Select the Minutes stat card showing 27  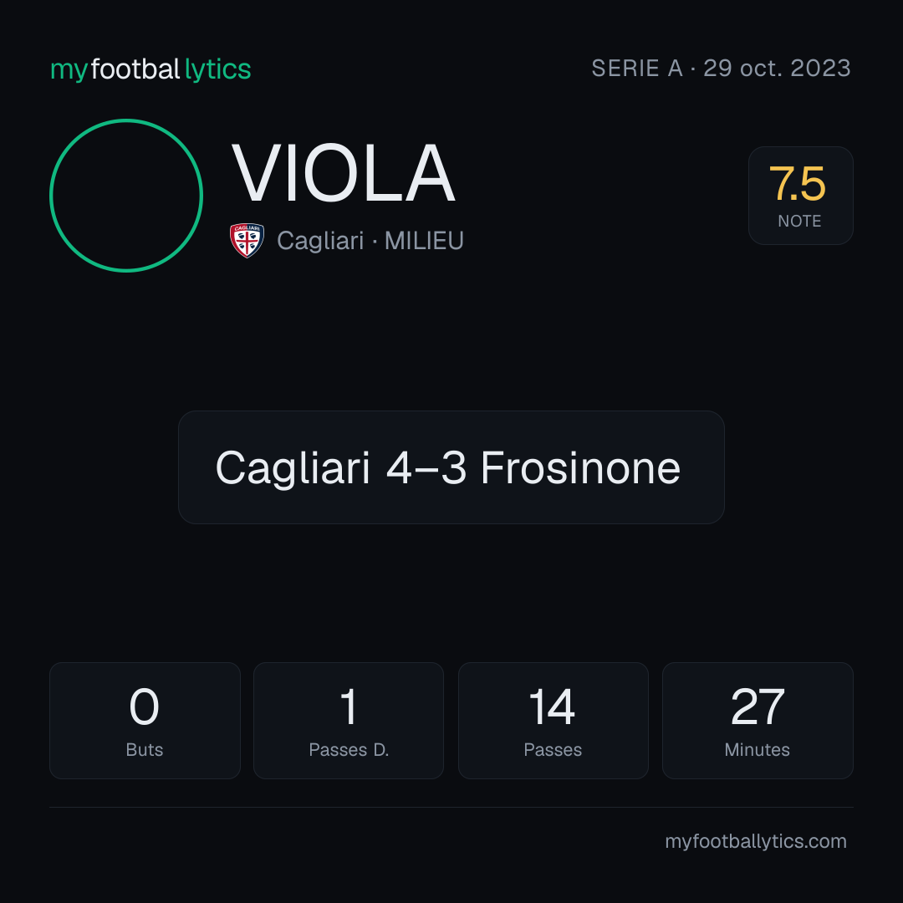[x=758, y=721]
